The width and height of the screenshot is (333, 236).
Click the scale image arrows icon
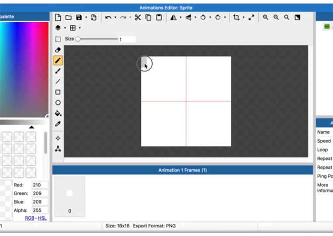coord(251,17)
